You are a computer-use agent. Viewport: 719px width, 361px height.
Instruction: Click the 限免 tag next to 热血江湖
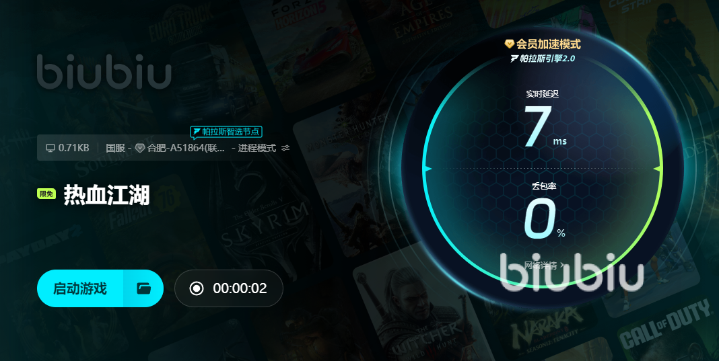46,194
